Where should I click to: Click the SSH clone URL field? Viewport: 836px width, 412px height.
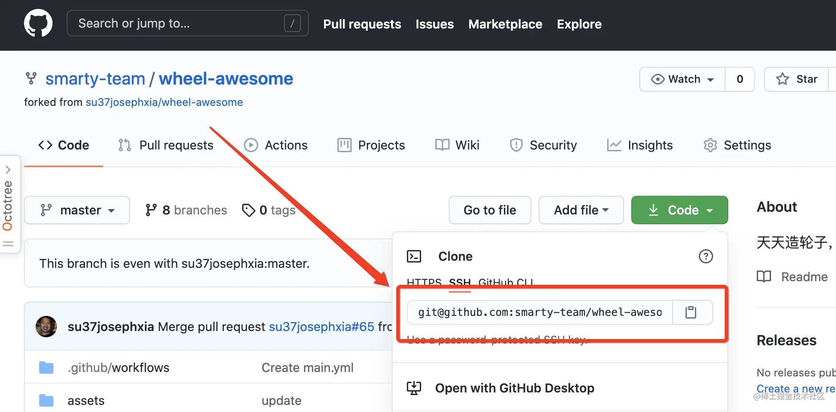[540, 312]
